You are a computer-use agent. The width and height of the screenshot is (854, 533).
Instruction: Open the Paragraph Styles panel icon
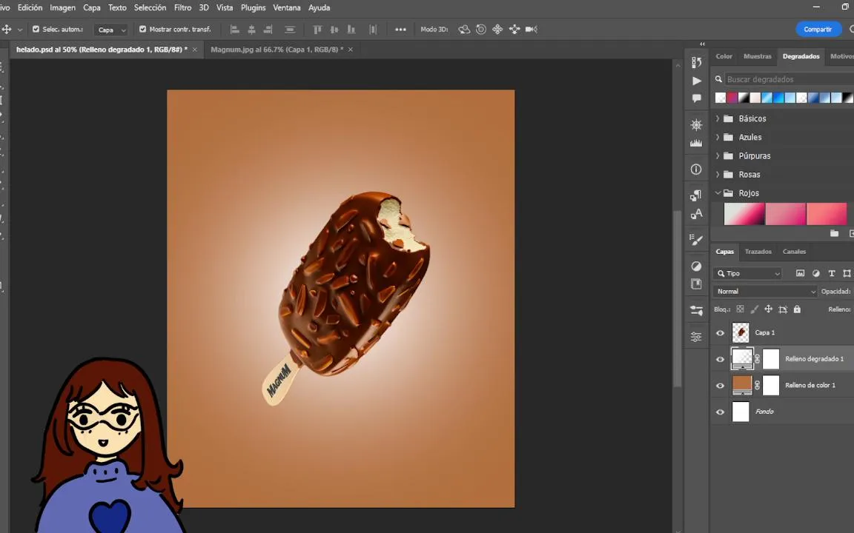pos(696,195)
